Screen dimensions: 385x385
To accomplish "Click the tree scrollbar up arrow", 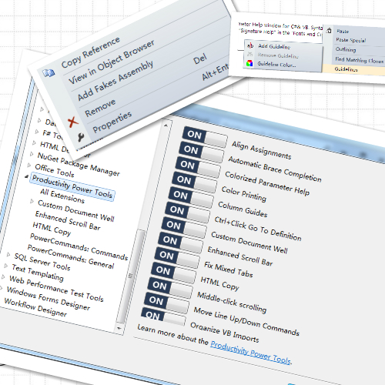I will pyautogui.click(x=166, y=126).
